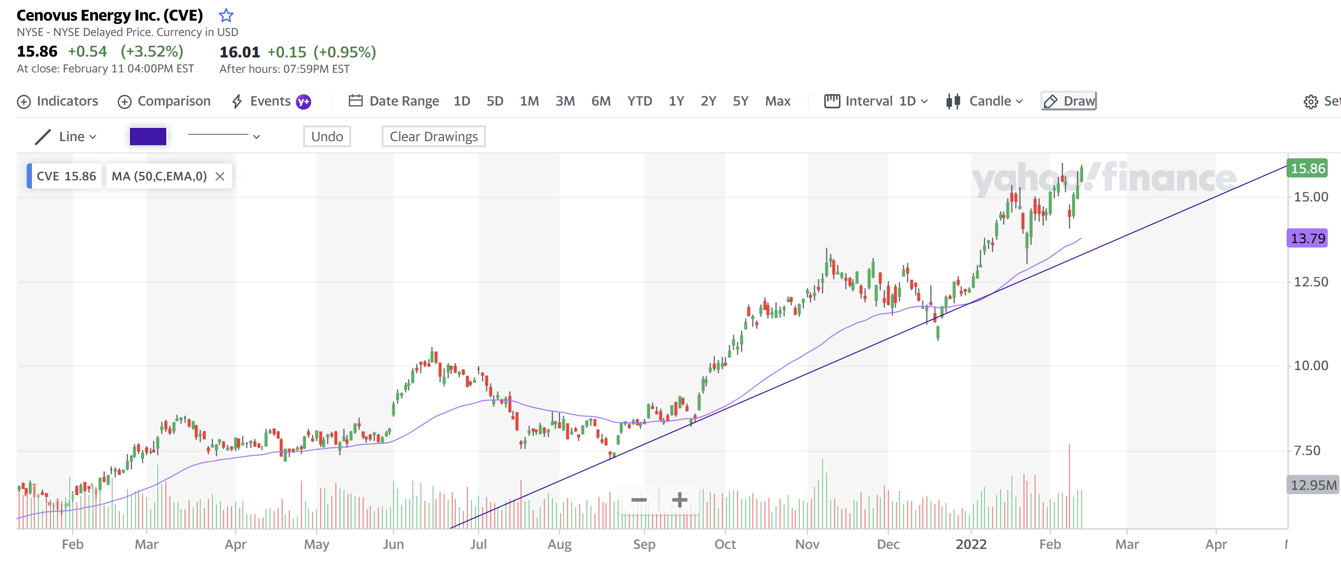Select the 5Y date range
Viewport: 1341px width, 578px height.
(740, 101)
